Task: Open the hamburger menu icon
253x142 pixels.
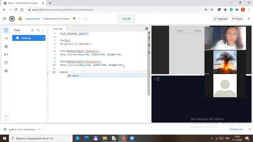Action: click(x=4, y=19)
